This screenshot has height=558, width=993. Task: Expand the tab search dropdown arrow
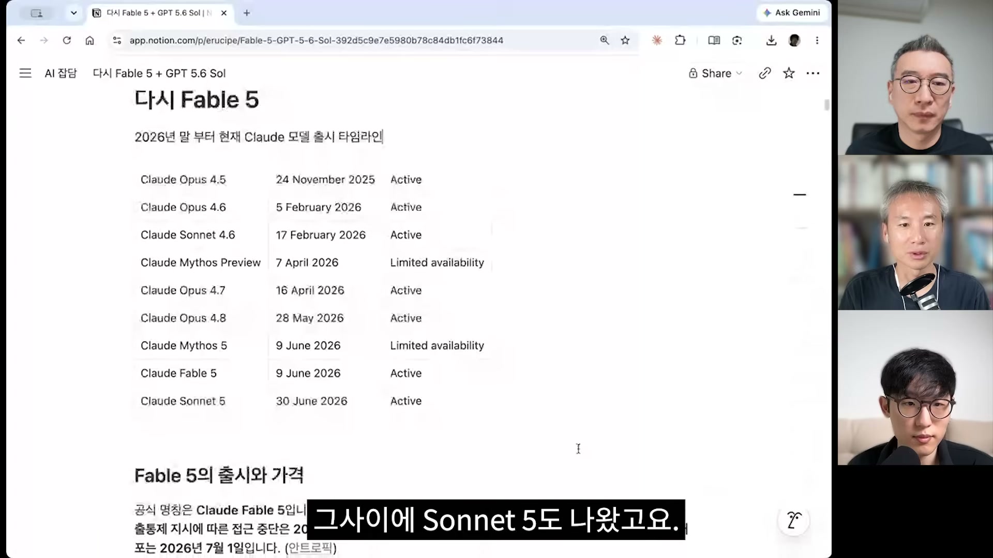tap(74, 13)
